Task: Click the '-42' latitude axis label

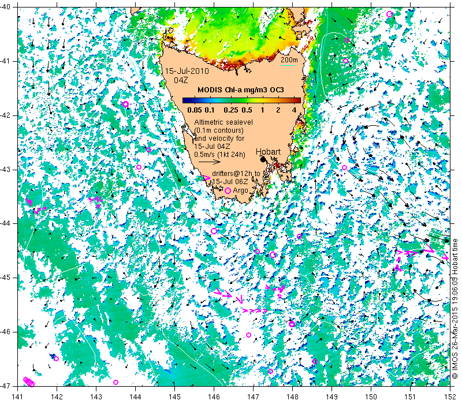Action: tap(6, 115)
